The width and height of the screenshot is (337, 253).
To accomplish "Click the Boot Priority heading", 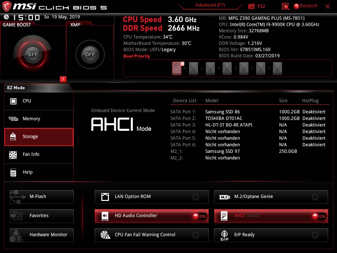I will point(137,56).
